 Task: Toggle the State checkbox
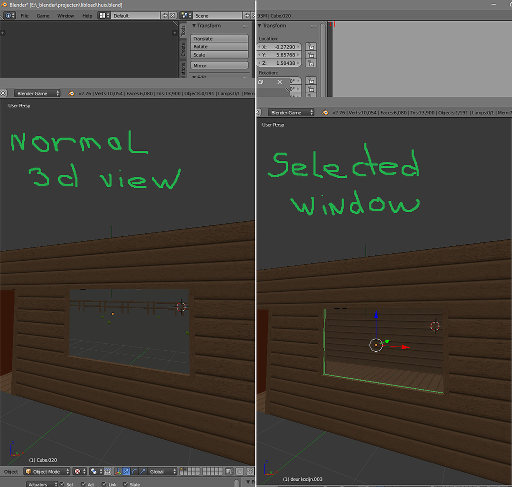125,484
